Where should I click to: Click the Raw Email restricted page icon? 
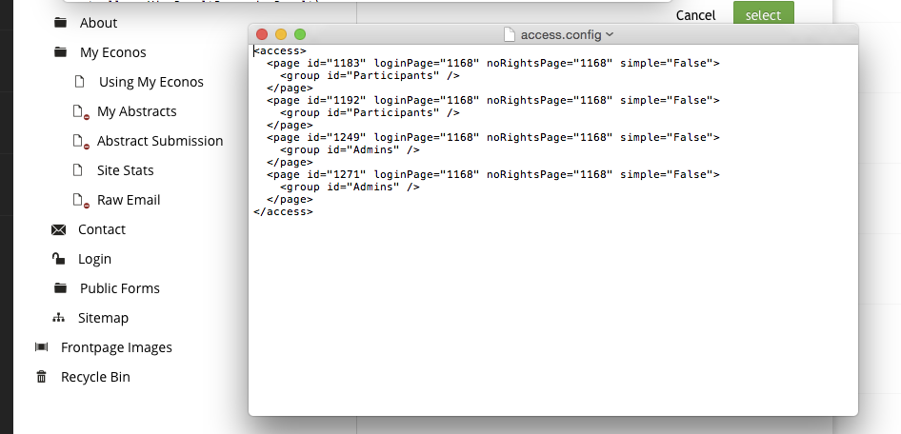tap(80, 200)
